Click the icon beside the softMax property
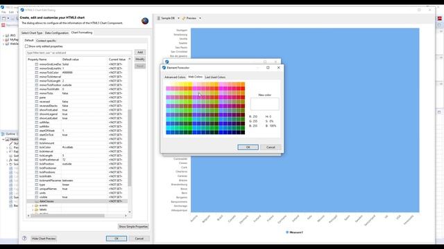This screenshot has width=444, height=249. click(x=37, y=122)
